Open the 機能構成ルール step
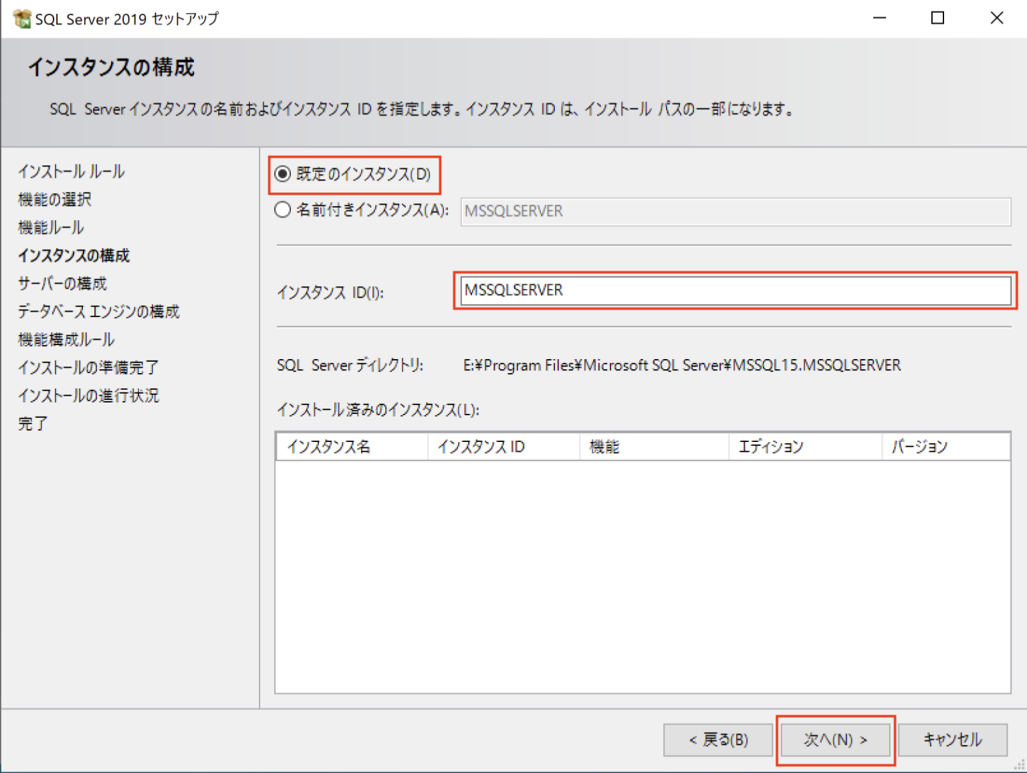1027x773 pixels. 65,339
